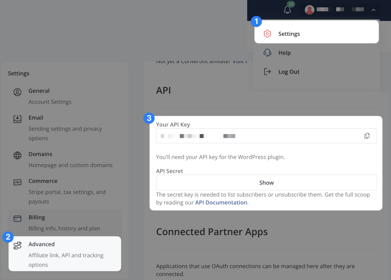Screen dimensions: 391x280
Task: Show the API Secret
Action: 266,182
